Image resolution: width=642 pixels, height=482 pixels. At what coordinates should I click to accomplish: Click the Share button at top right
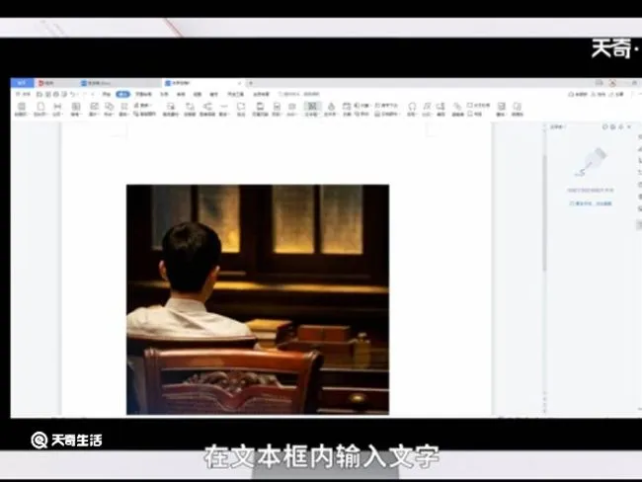(616, 94)
